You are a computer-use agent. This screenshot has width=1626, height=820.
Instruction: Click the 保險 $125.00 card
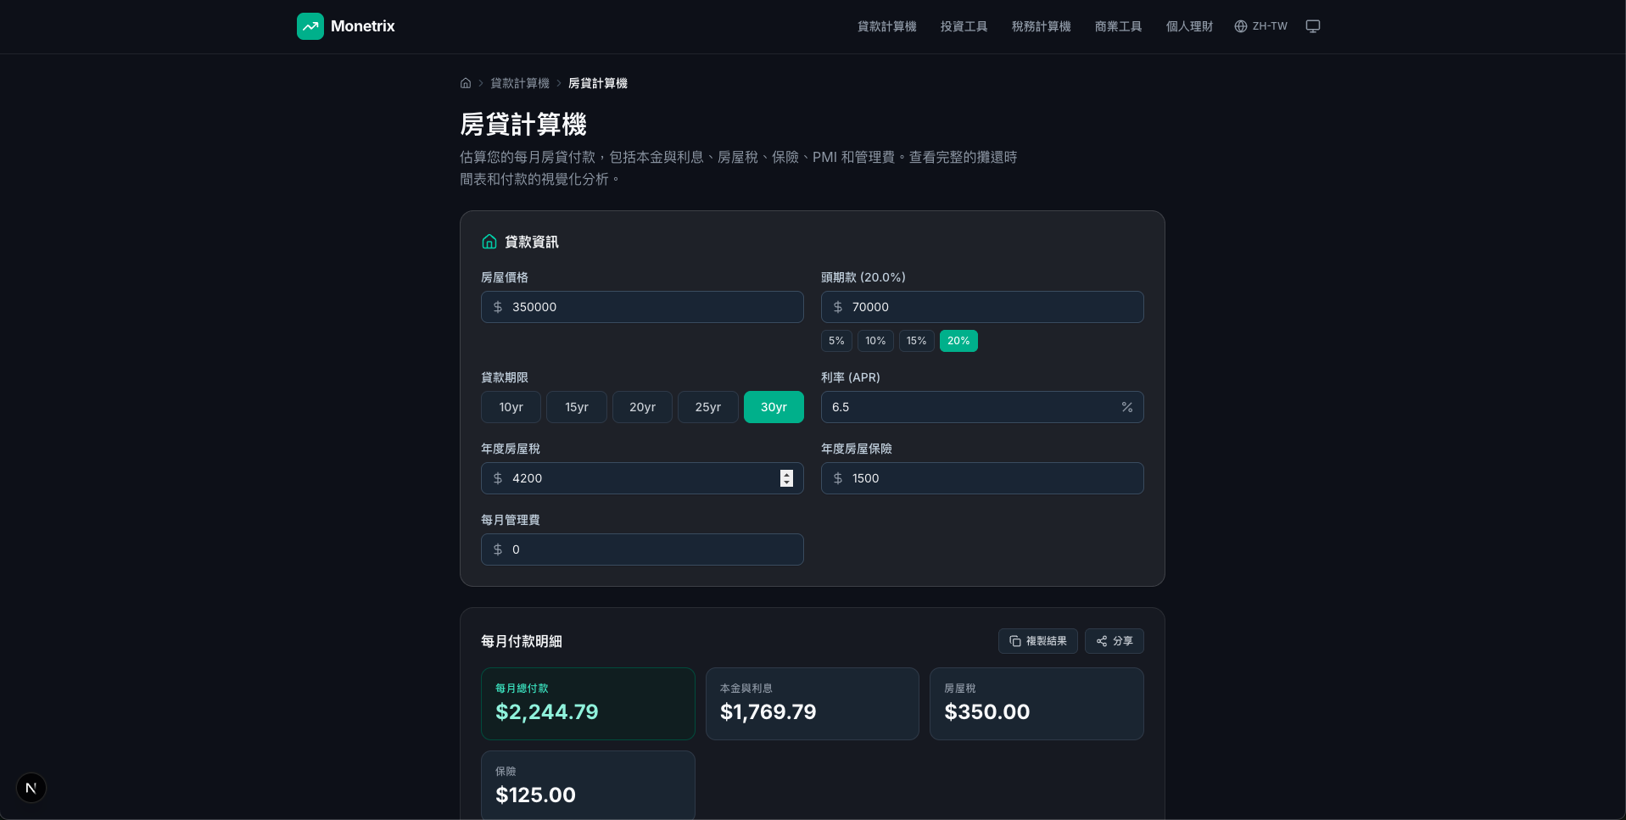click(x=588, y=785)
